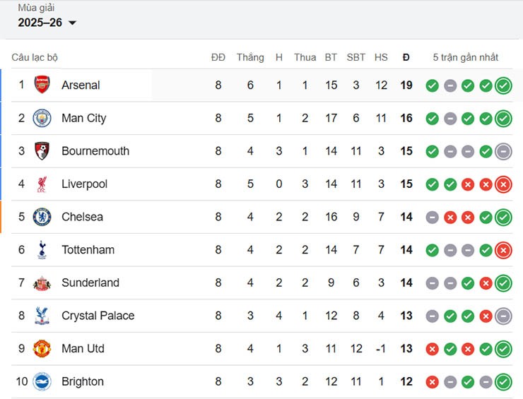Screen dimensions: 523x399
Task: Click the Chelsea club crest
Action: (42, 217)
